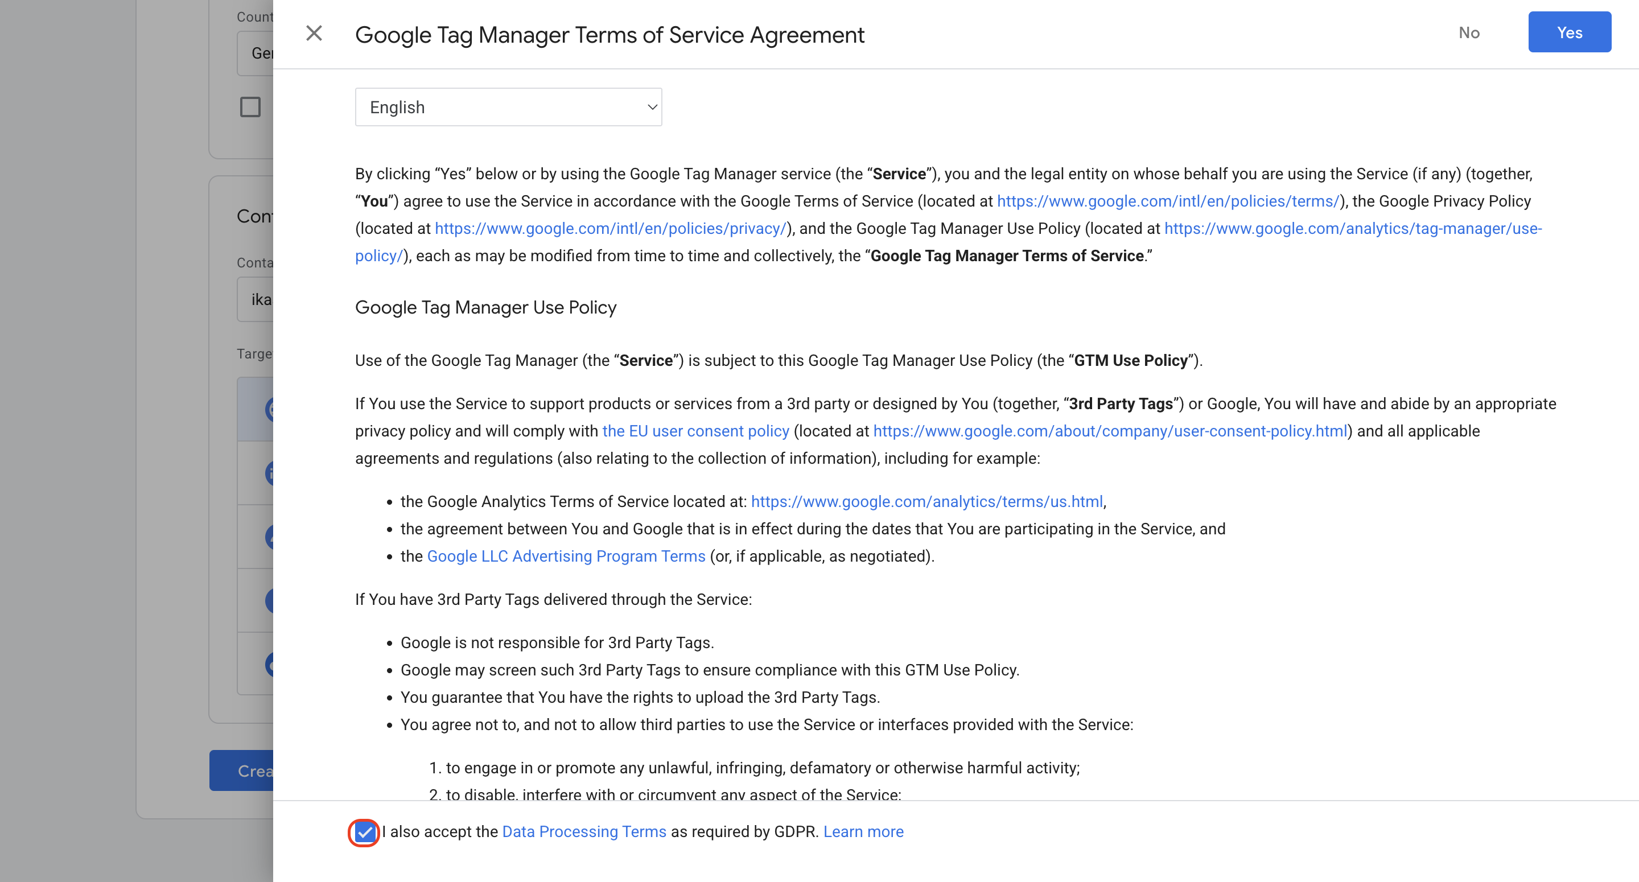Screen dimensions: 1639x882
Task: Click the list item 'to engage in or promote any unlawful'
Action: [x=762, y=768]
